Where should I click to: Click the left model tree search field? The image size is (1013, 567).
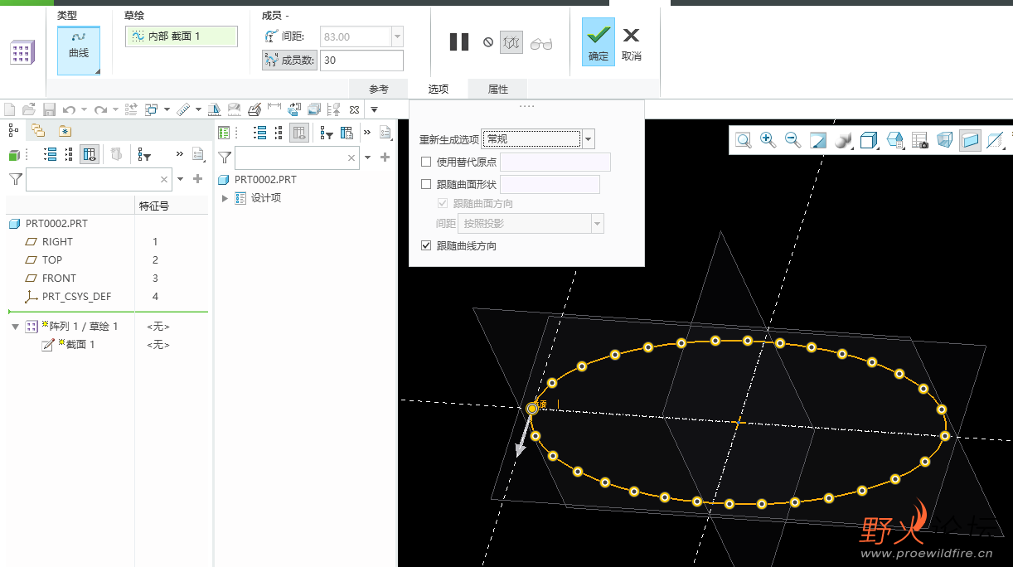pos(98,179)
